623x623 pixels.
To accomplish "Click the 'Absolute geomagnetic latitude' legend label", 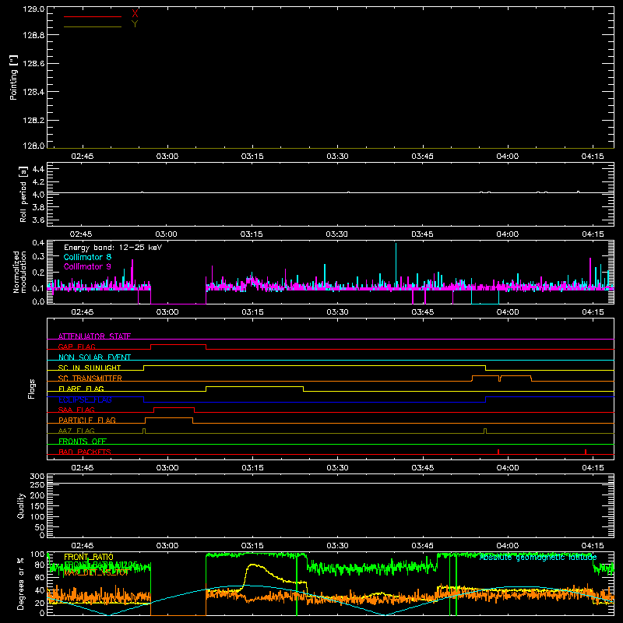I will click(x=538, y=558).
